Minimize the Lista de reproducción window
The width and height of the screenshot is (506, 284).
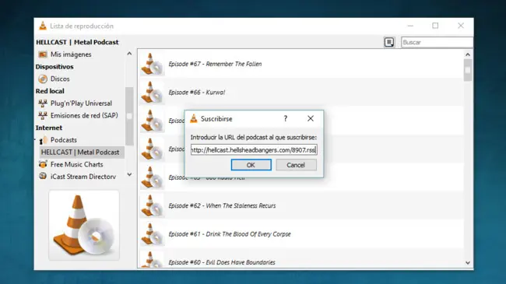[x=410, y=26]
